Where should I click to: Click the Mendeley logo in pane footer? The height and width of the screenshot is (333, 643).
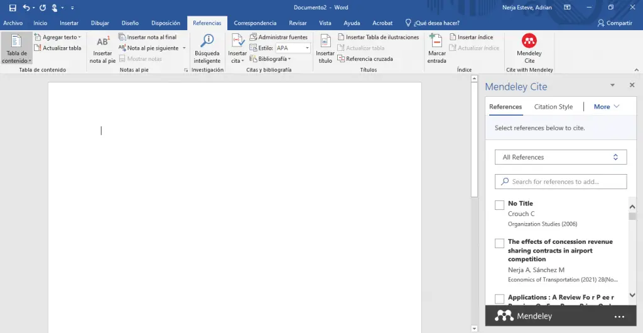523,316
